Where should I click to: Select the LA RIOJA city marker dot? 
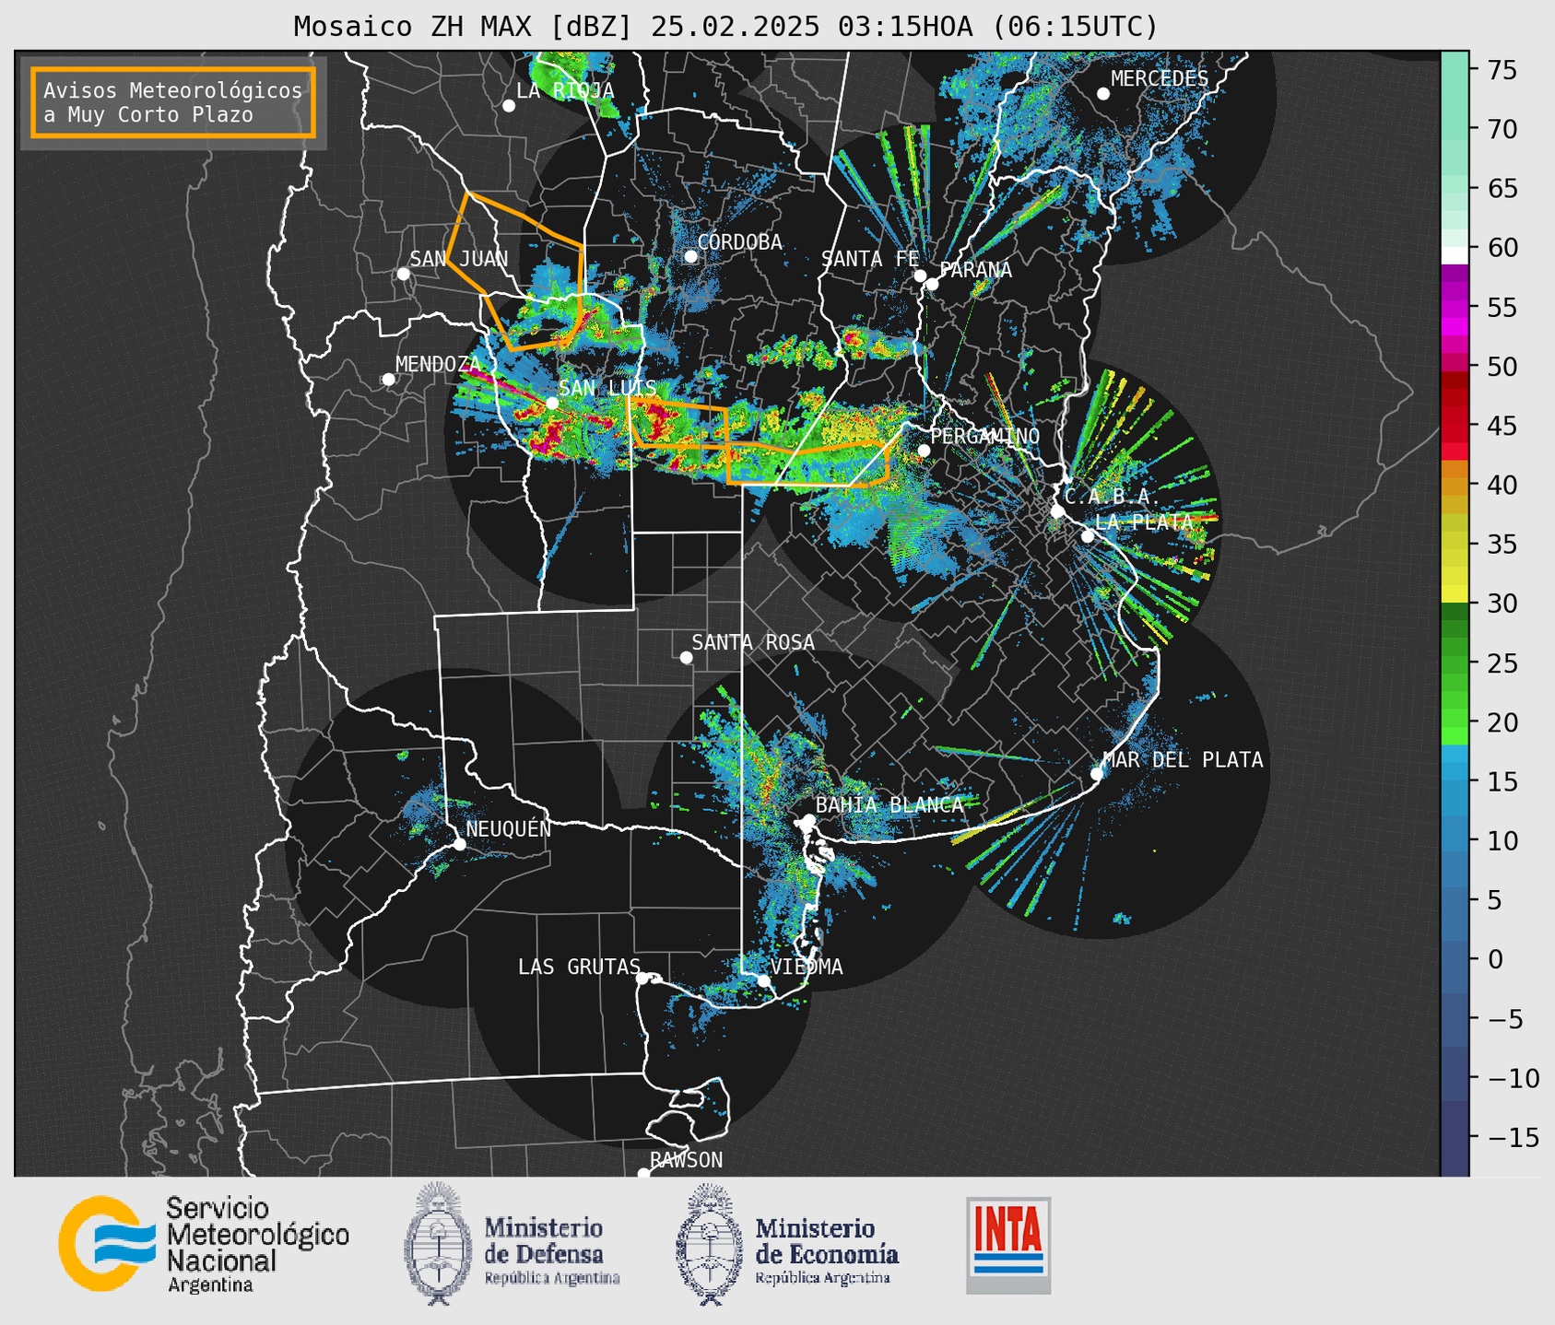[x=509, y=106]
